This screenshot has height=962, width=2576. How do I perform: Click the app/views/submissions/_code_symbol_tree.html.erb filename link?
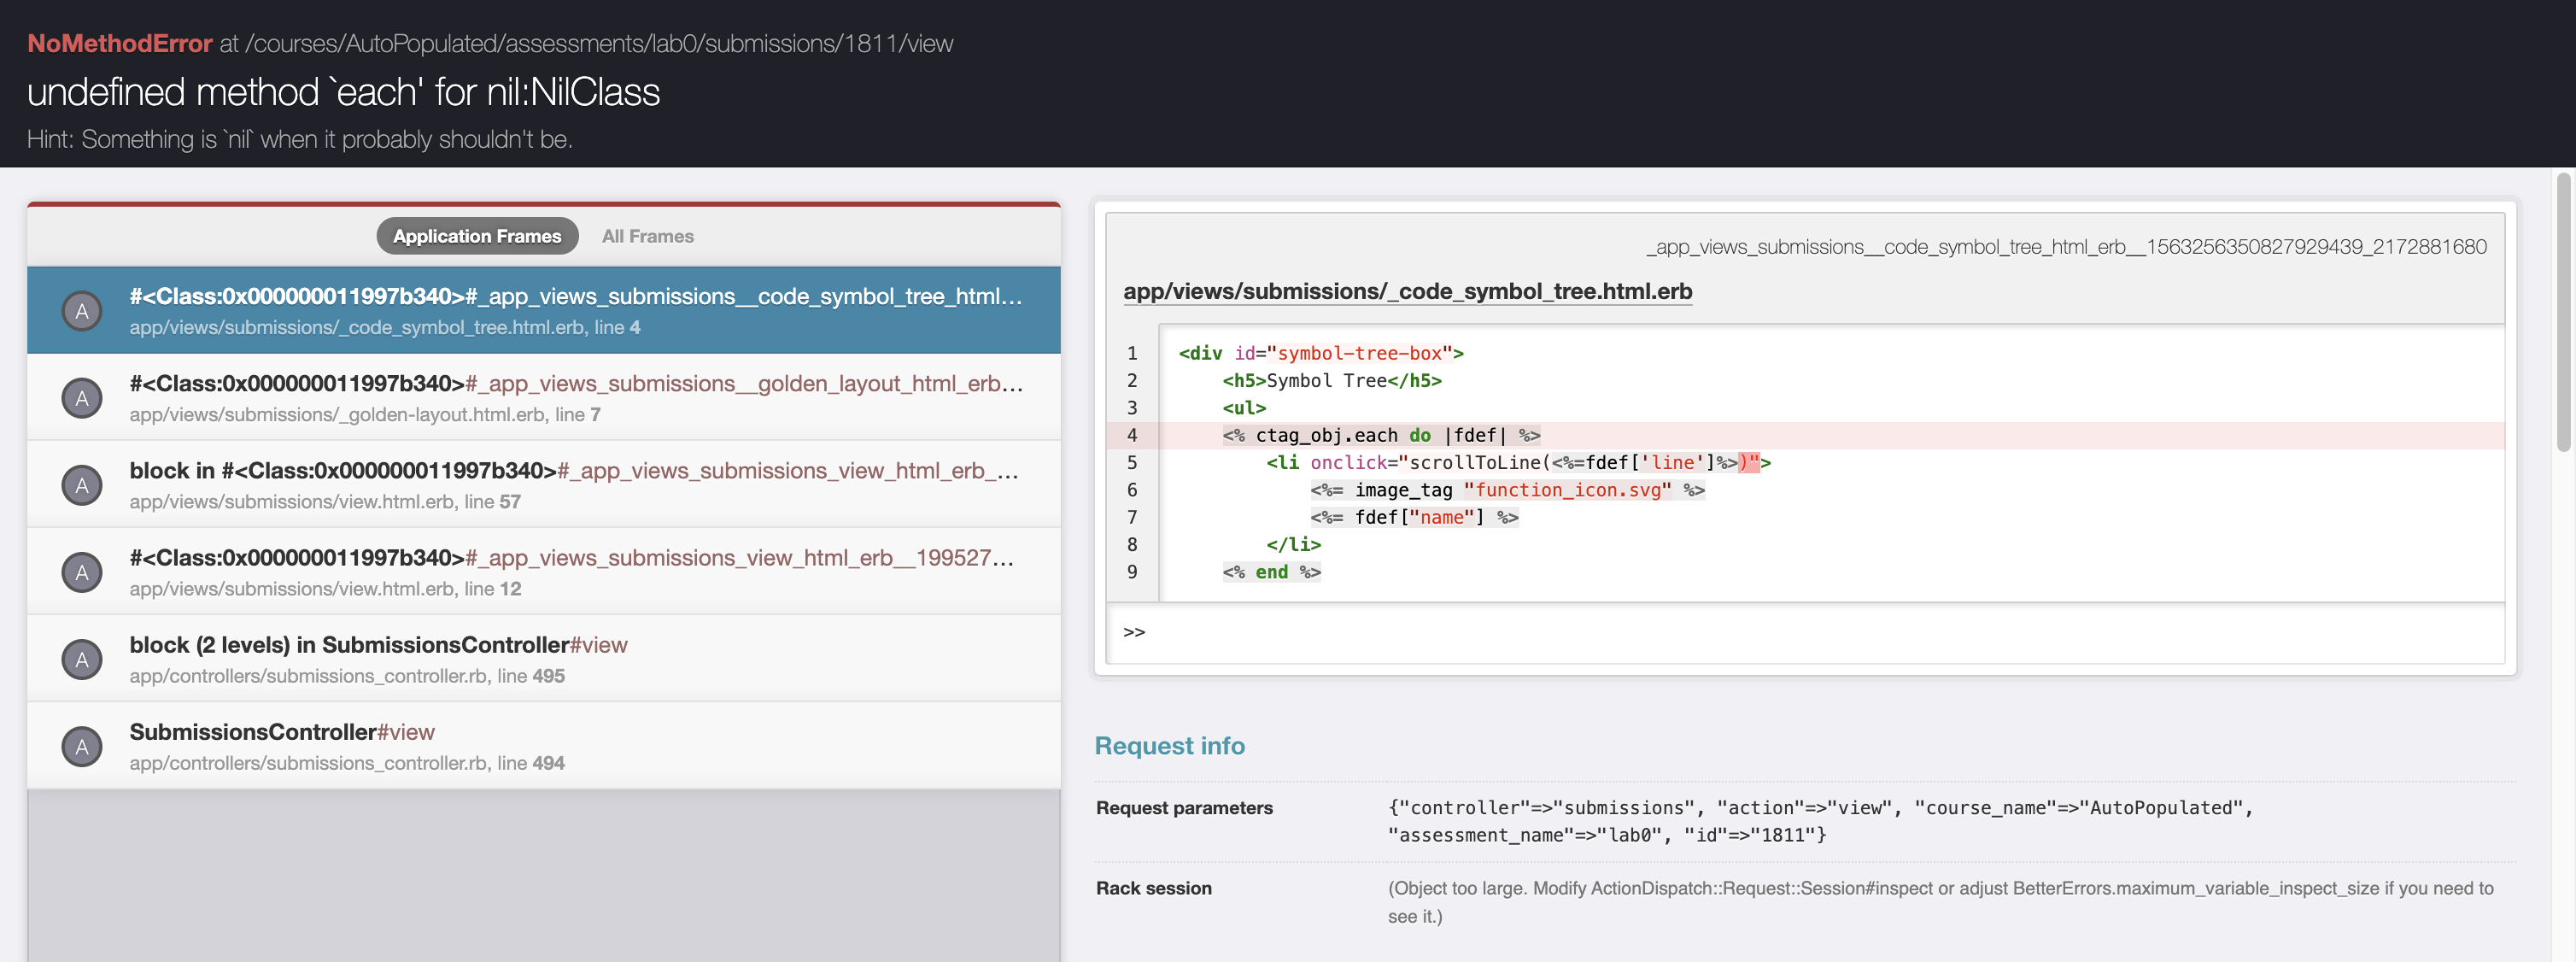coord(1407,291)
